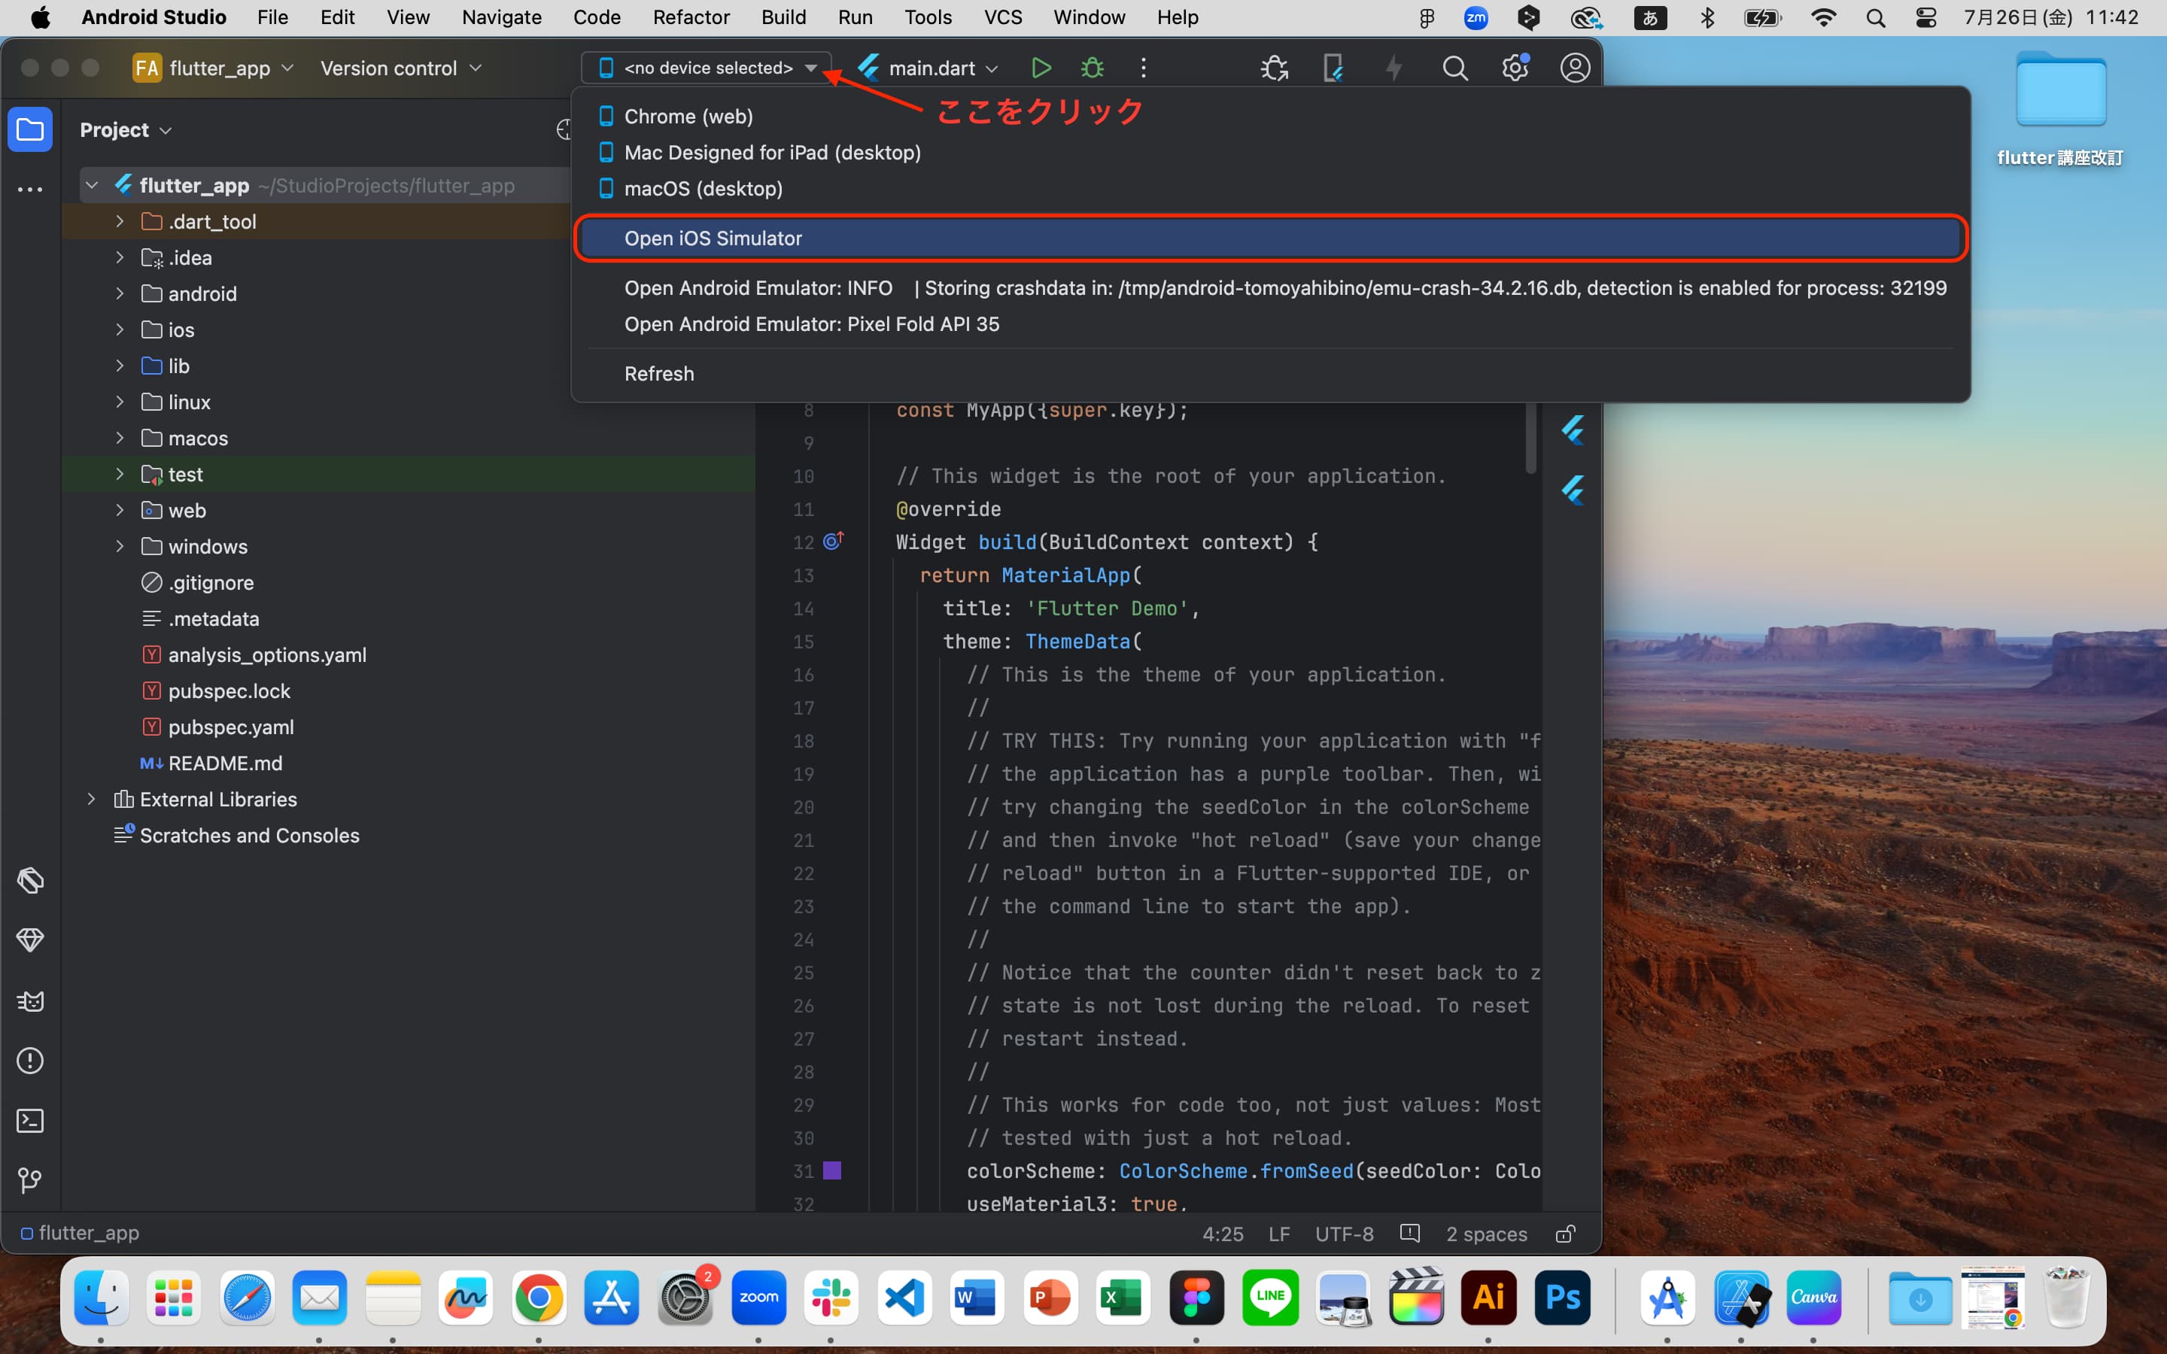Toggle the Project tool window folder icon

pos(30,130)
